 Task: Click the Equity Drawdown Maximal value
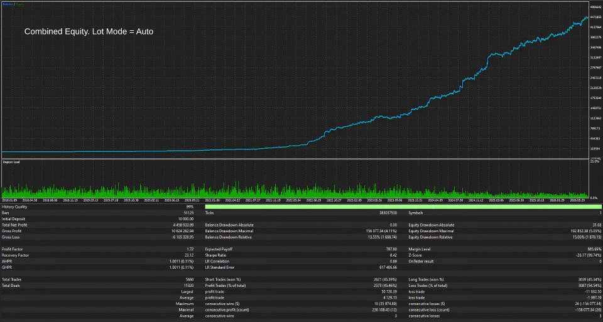tap(586, 232)
